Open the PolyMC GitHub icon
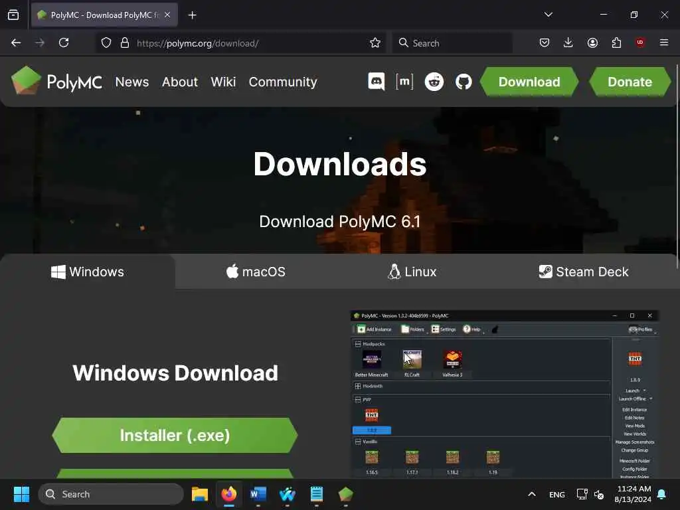This screenshot has height=510, width=680. (x=464, y=82)
